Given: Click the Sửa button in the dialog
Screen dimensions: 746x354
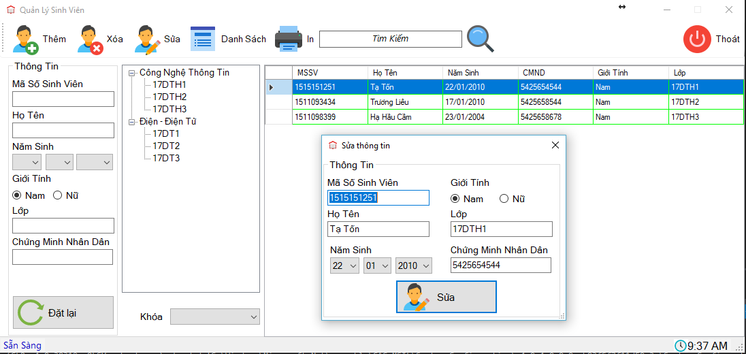Looking at the screenshot, I should (x=446, y=297).
